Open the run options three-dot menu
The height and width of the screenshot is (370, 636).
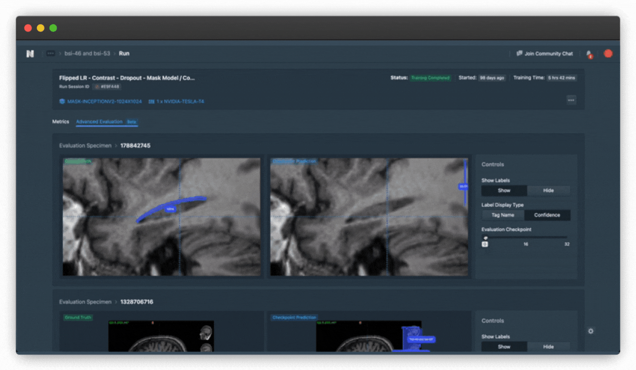[571, 100]
